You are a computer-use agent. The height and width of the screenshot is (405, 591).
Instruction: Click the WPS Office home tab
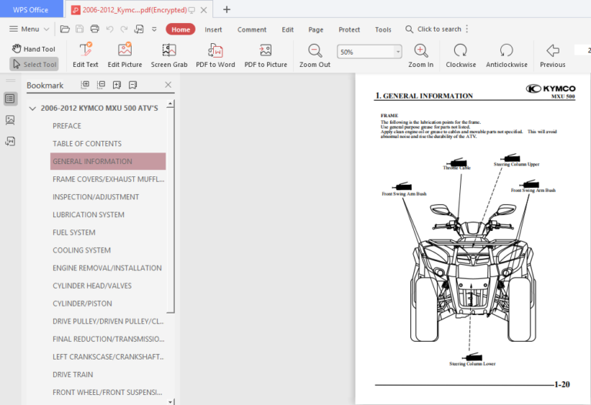[31, 10]
